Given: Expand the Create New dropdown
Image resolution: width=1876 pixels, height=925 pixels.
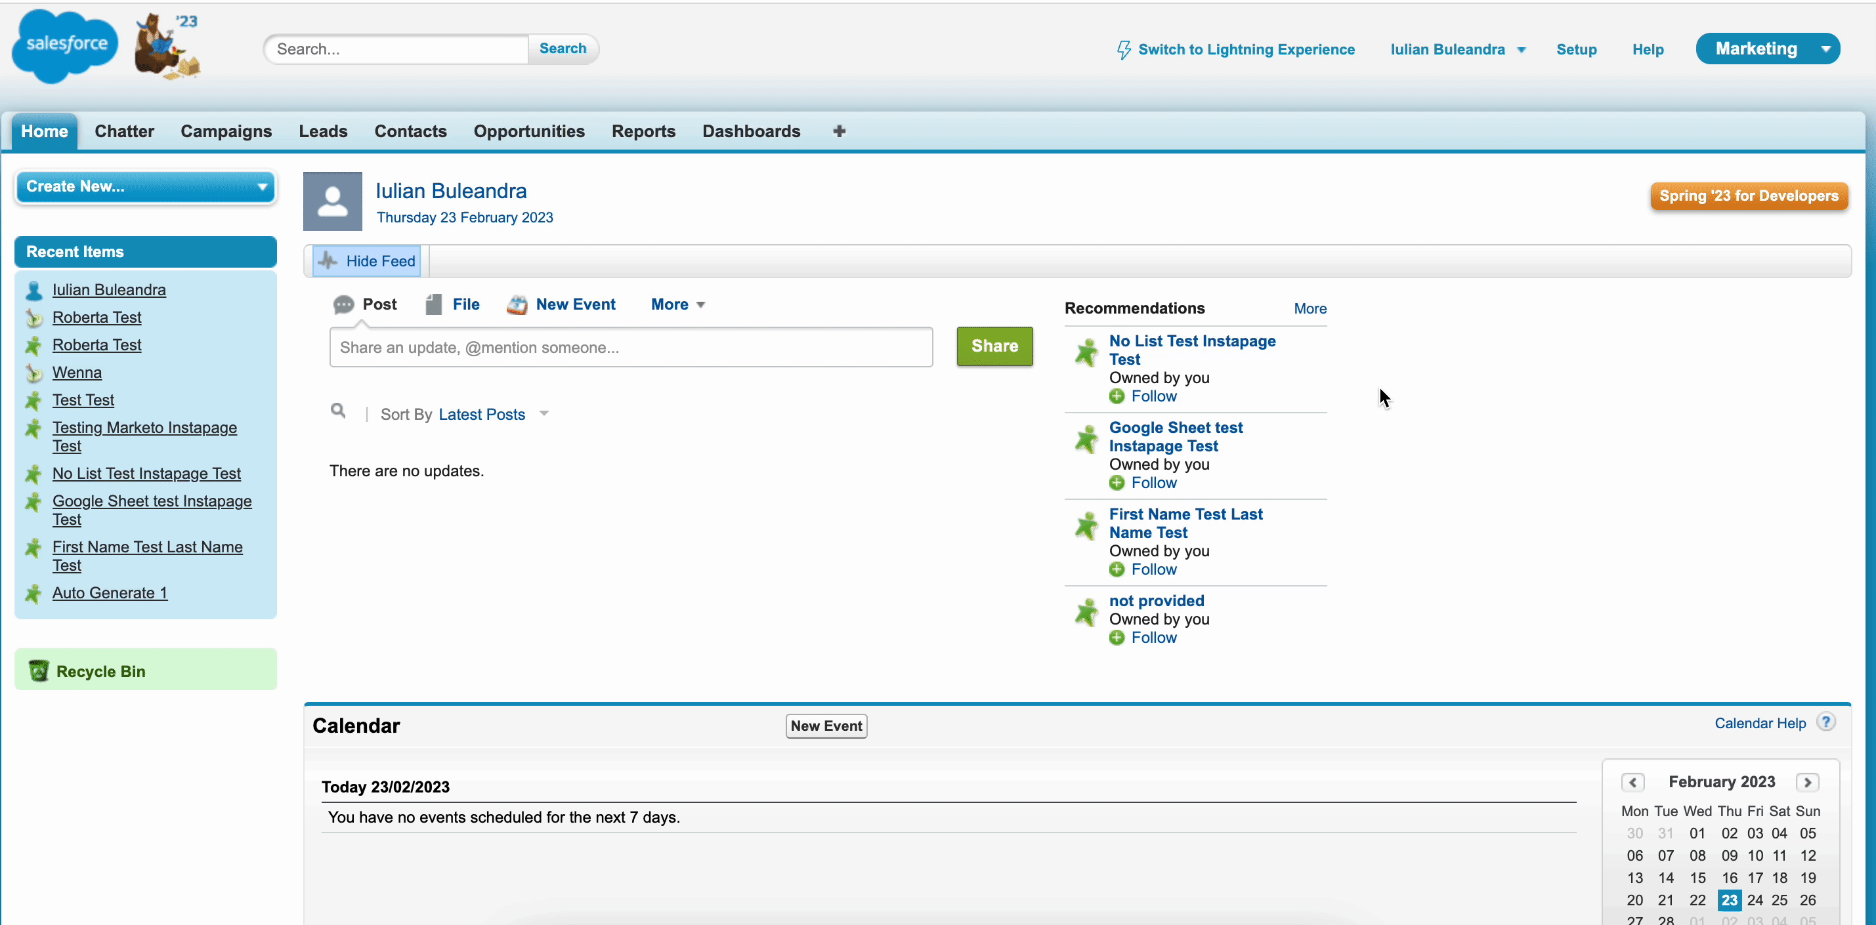Looking at the screenshot, I should (146, 187).
